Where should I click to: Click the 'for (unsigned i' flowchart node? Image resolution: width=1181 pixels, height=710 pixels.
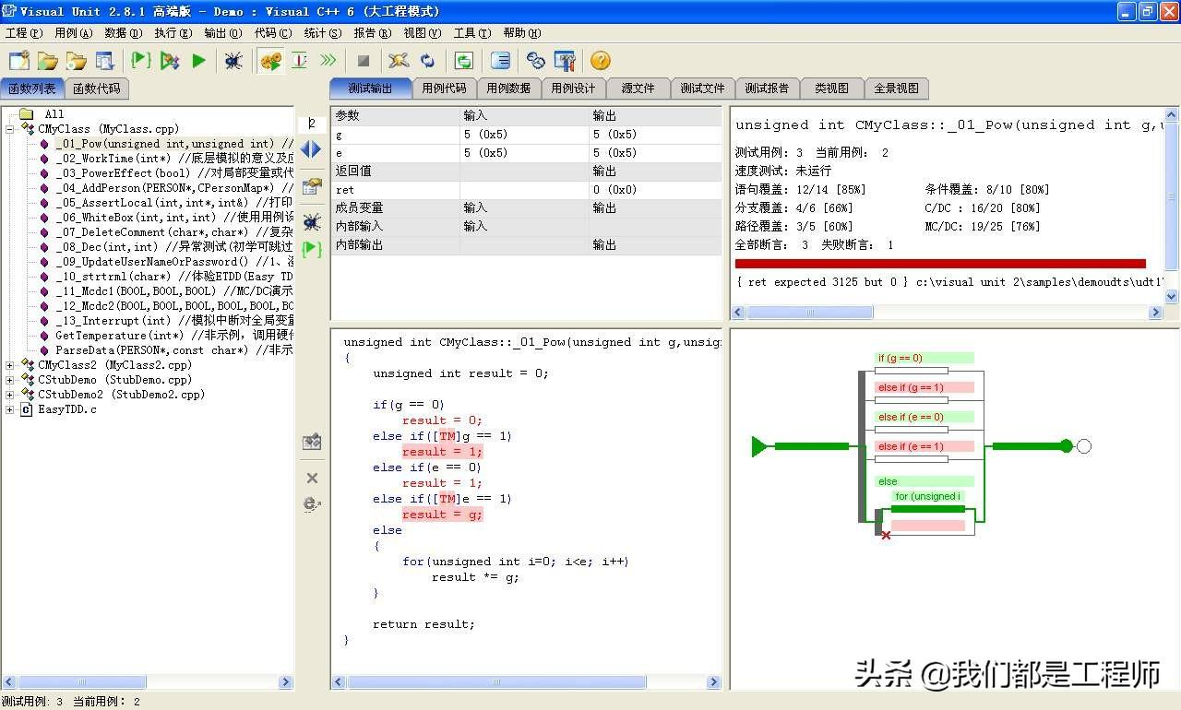pos(927,496)
